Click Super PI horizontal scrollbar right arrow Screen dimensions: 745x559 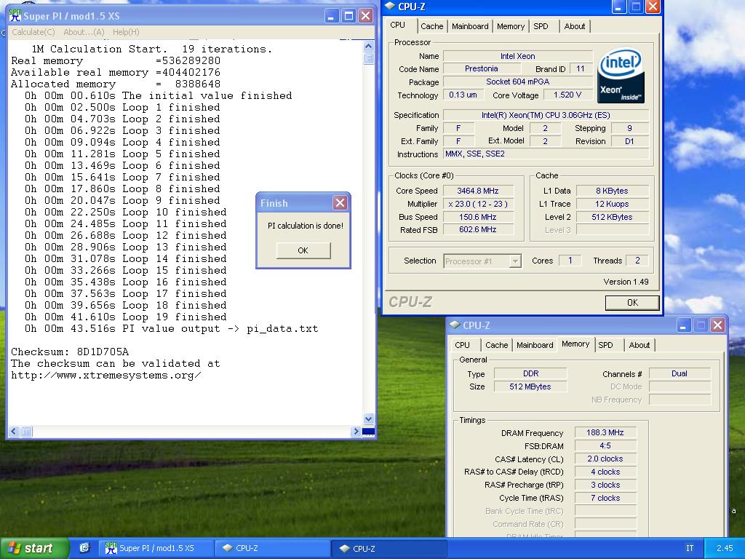click(356, 432)
